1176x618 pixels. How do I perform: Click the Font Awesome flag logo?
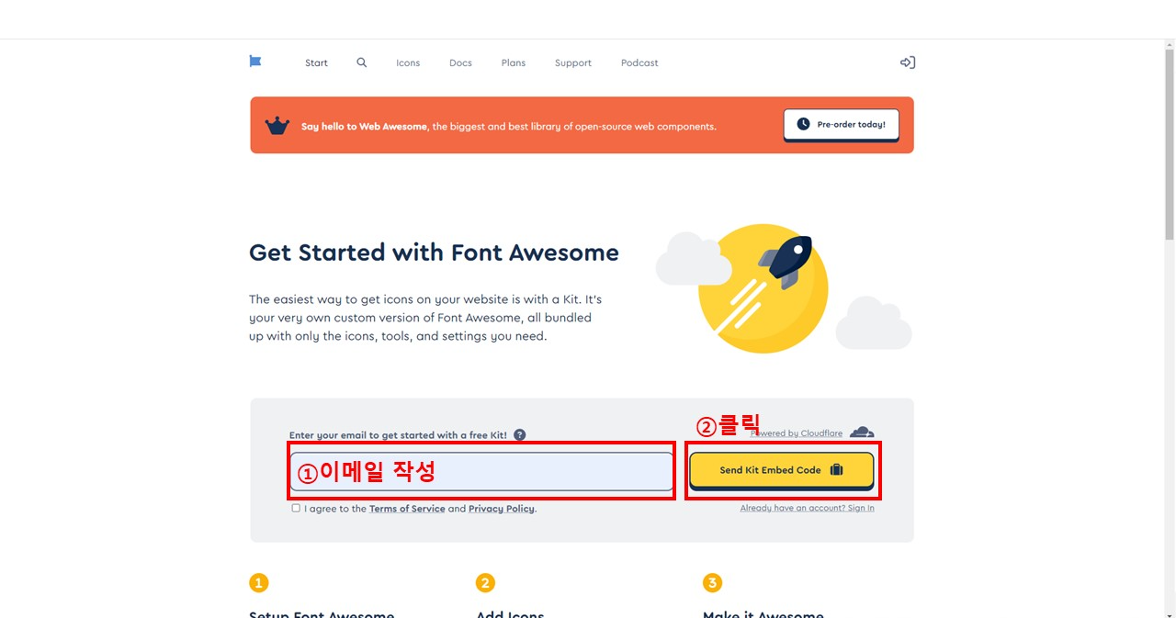[x=255, y=62]
